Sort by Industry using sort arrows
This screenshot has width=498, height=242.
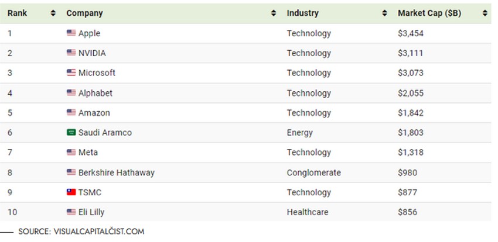(384, 13)
